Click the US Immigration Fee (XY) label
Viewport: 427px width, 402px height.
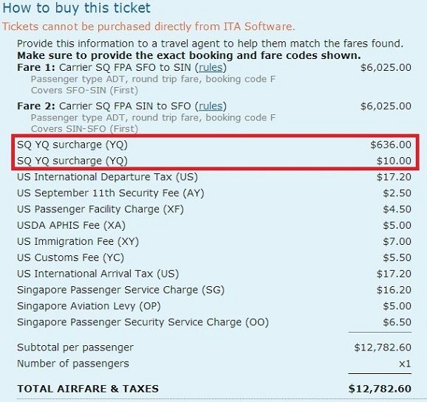pyautogui.click(x=78, y=241)
